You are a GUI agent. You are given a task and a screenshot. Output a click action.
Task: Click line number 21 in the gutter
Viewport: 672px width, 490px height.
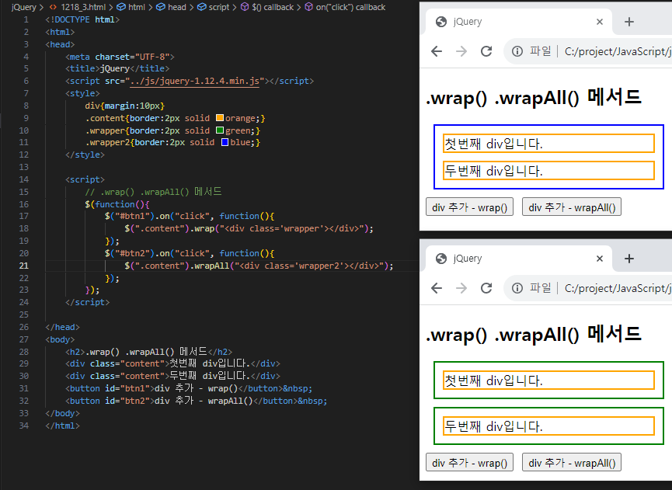pos(24,266)
